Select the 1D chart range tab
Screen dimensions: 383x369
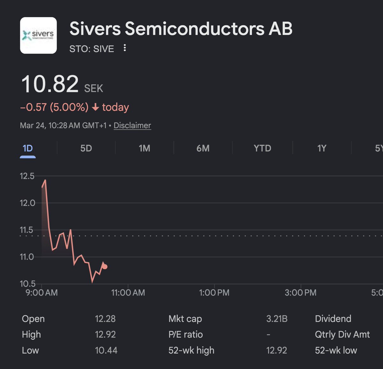pos(28,148)
